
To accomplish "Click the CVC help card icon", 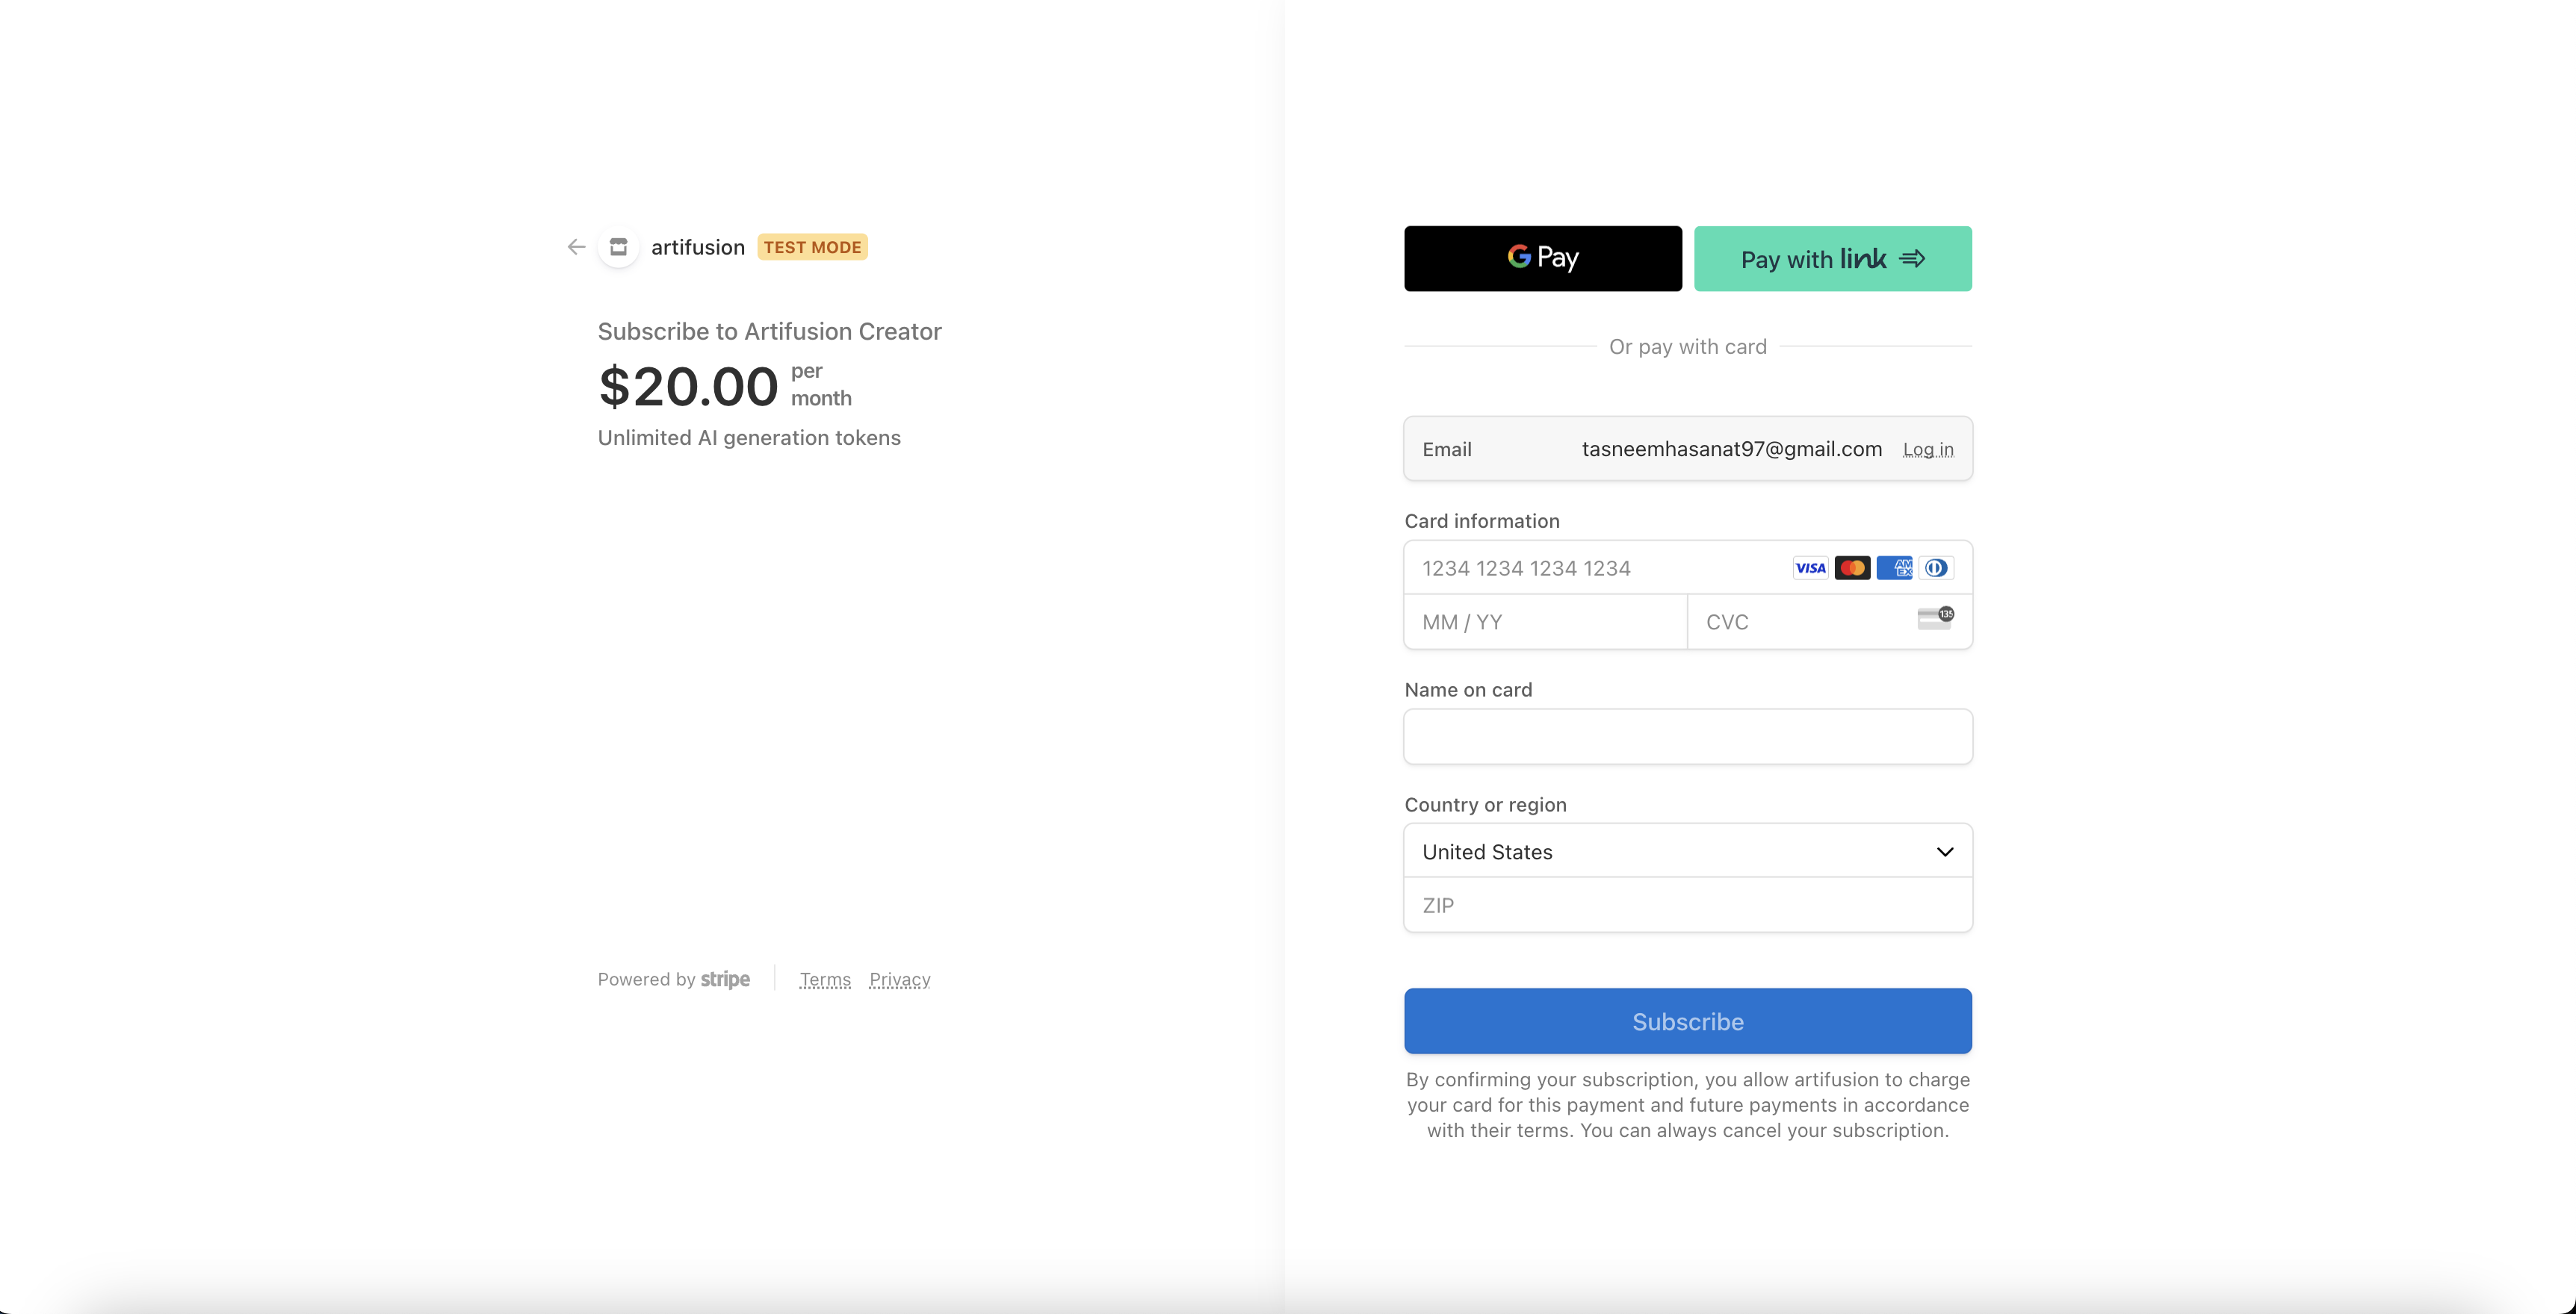I will (1936, 618).
